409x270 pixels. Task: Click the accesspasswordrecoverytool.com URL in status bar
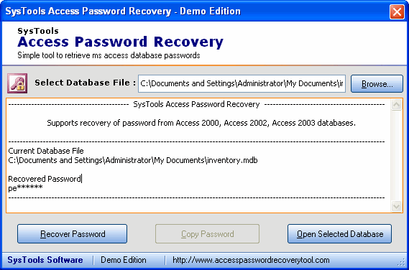(x=251, y=260)
